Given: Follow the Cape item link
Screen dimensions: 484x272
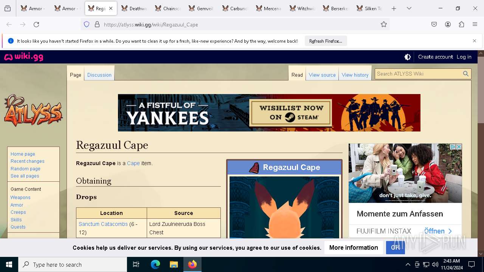Looking at the screenshot, I should click(133, 163).
